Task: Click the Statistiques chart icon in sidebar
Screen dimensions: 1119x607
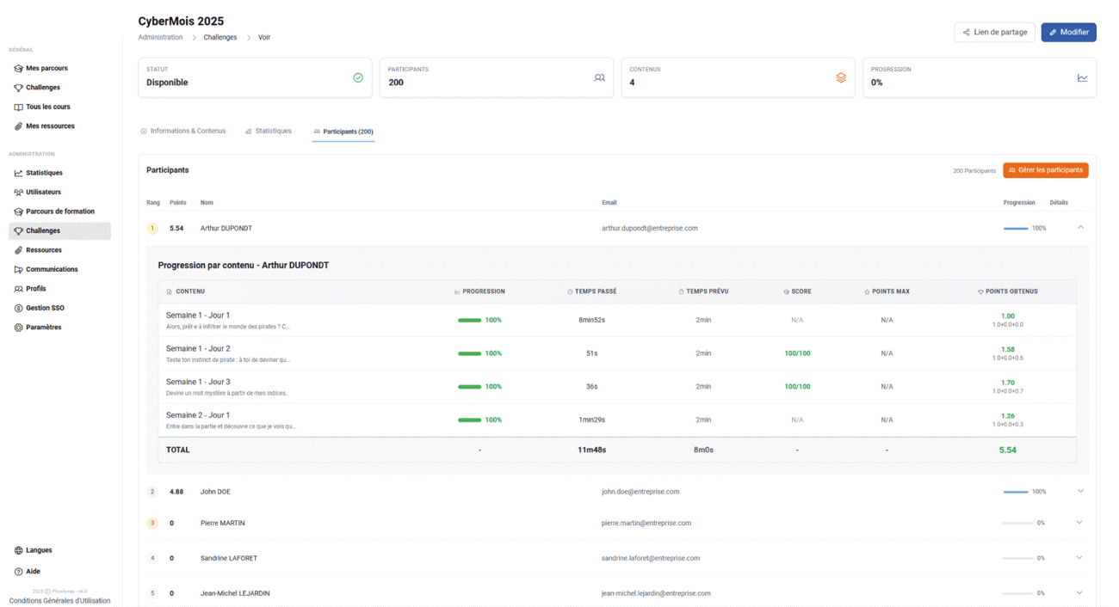Action: click(x=18, y=173)
